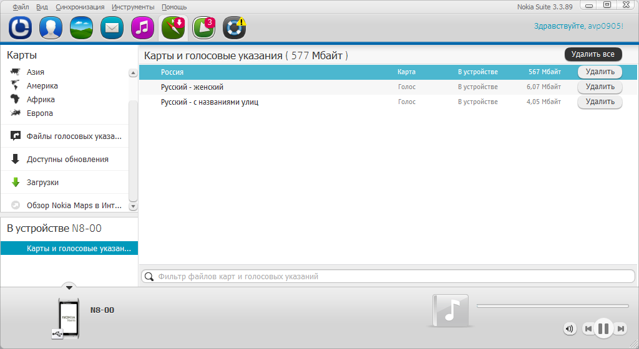
Task: Open the support lifebuoy icon
Action: pyautogui.click(x=234, y=28)
